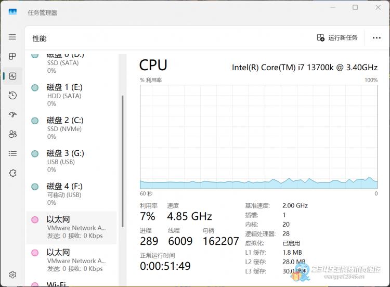This screenshot has width=390, height=287.
Task: Click the 运行新任务 button
Action: pos(337,38)
